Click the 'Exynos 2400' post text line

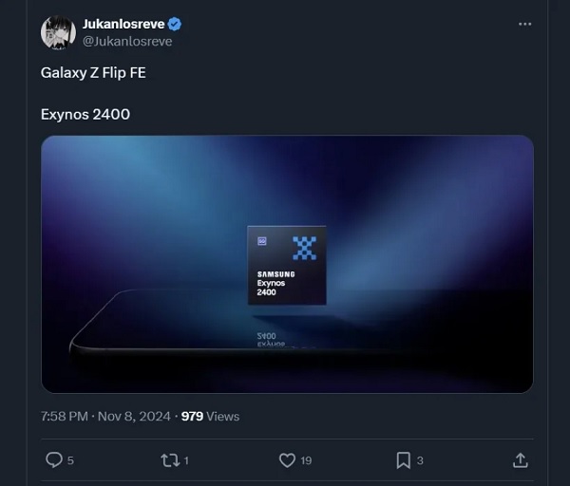point(85,114)
